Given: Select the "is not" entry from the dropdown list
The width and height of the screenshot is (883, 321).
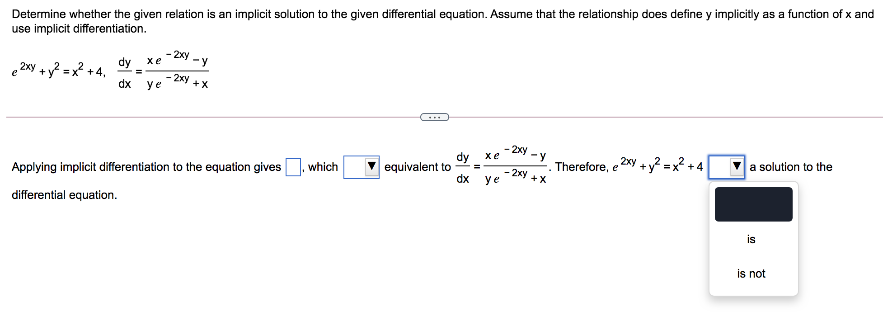Looking at the screenshot, I should pos(751,273).
